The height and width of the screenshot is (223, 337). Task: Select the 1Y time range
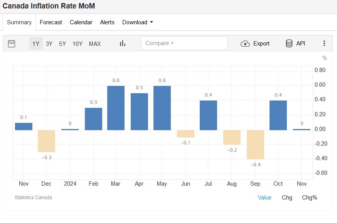pos(36,44)
